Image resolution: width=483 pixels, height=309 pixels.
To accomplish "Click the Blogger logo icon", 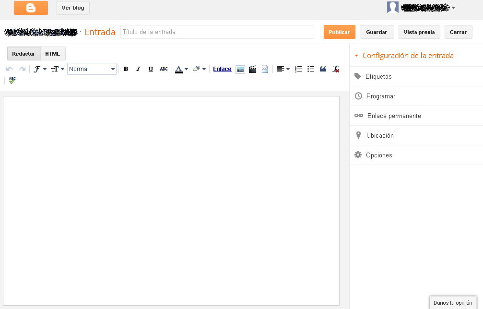I will 31,8.
